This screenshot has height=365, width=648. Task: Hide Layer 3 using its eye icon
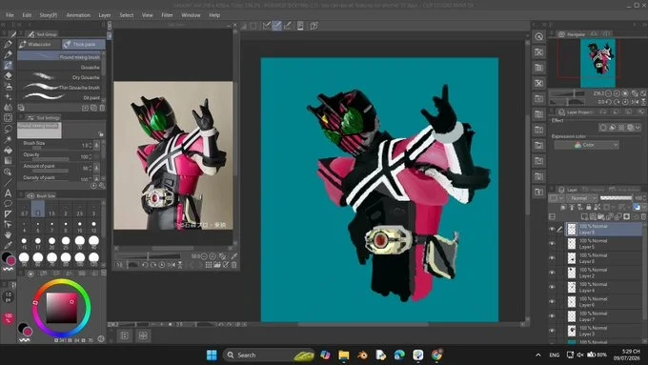pyautogui.click(x=552, y=331)
